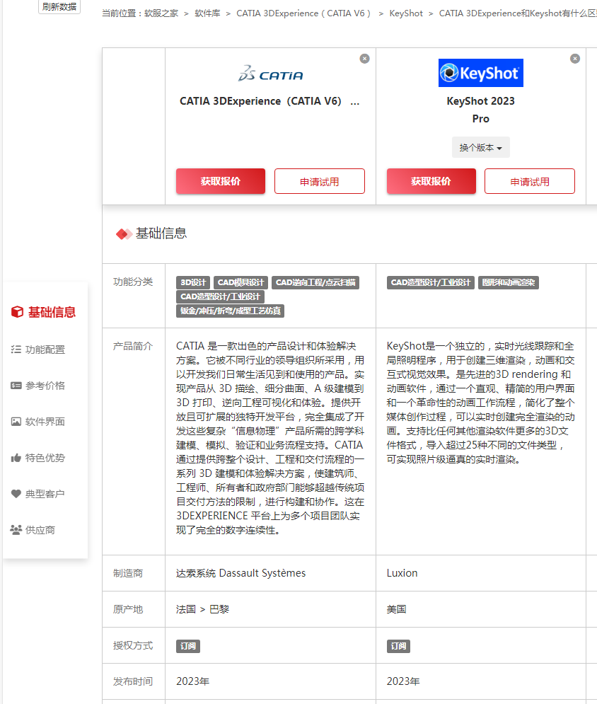Jump to 软件界面 section
The width and height of the screenshot is (597, 704).
click(x=45, y=422)
